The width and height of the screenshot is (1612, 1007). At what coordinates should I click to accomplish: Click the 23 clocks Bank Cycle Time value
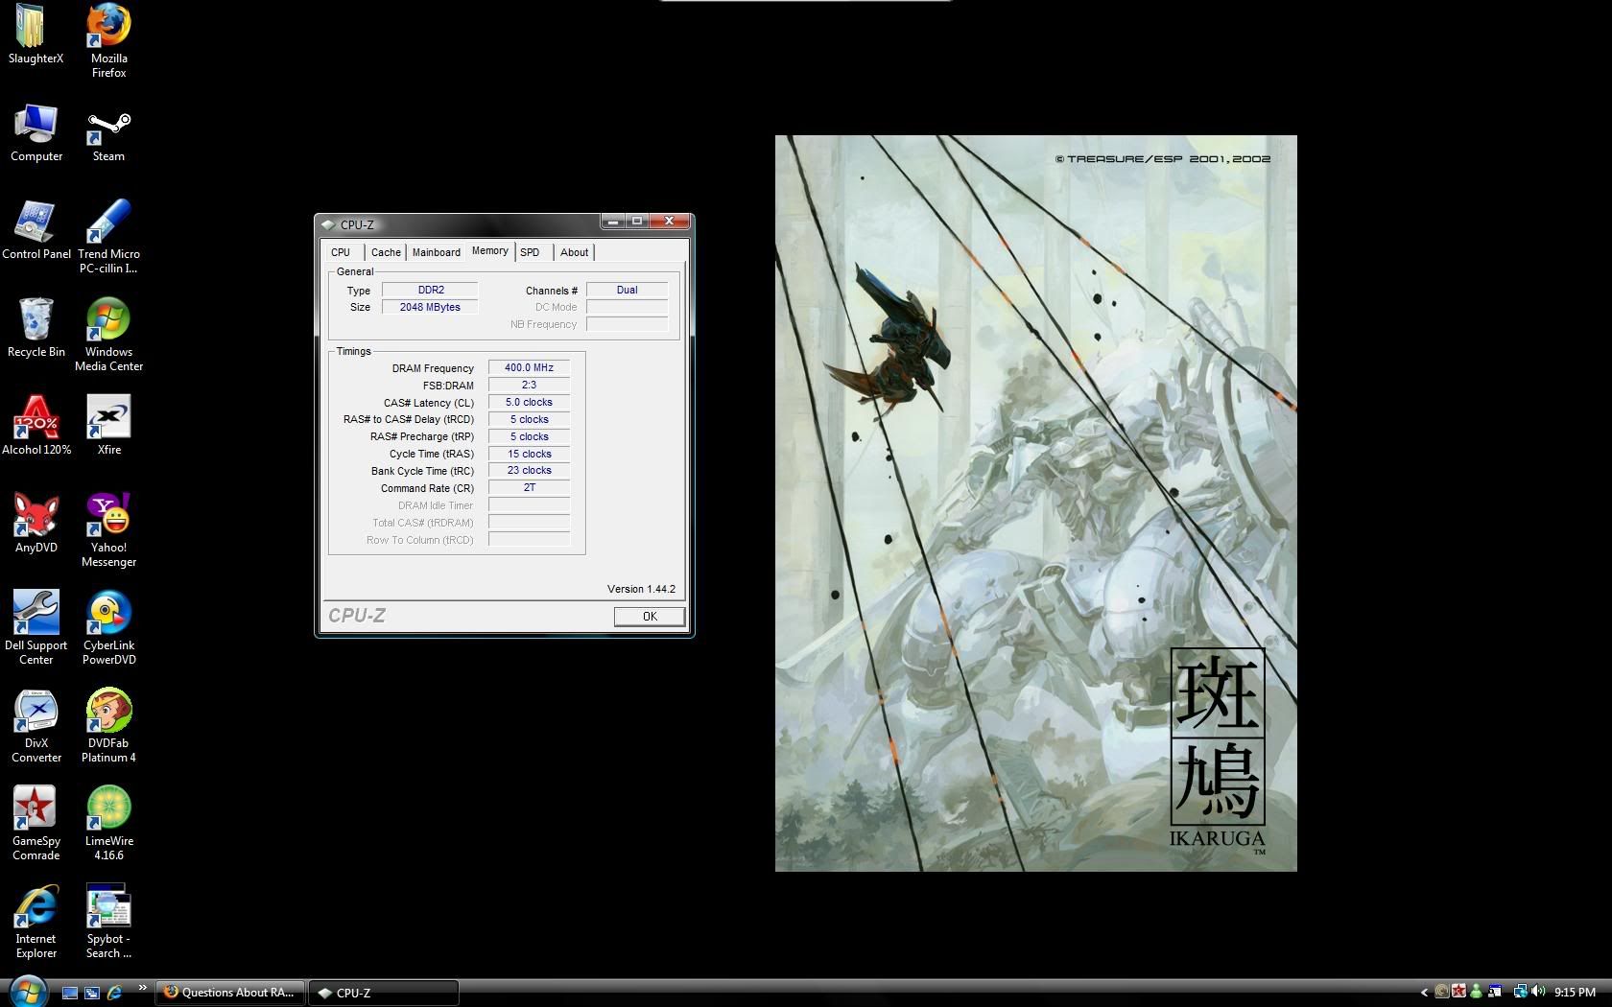pos(529,470)
